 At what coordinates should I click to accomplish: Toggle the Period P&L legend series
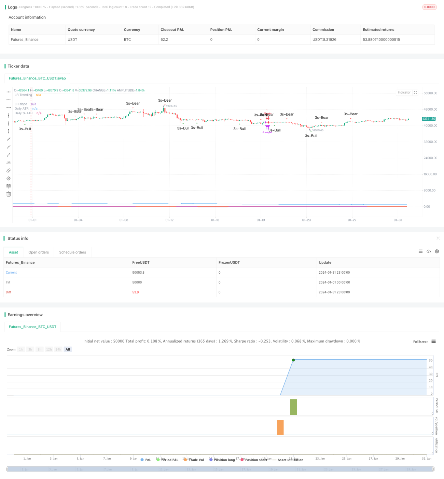(x=167, y=460)
